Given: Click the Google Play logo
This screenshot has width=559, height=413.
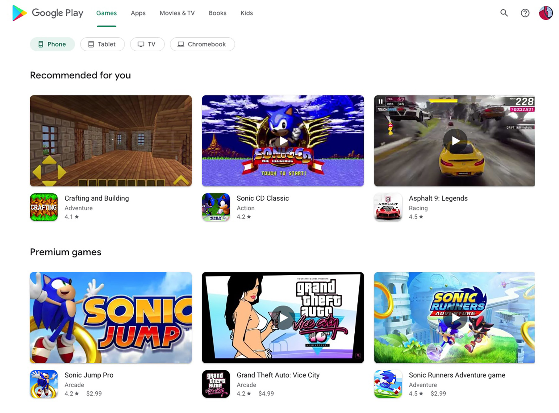Looking at the screenshot, I should click(48, 13).
